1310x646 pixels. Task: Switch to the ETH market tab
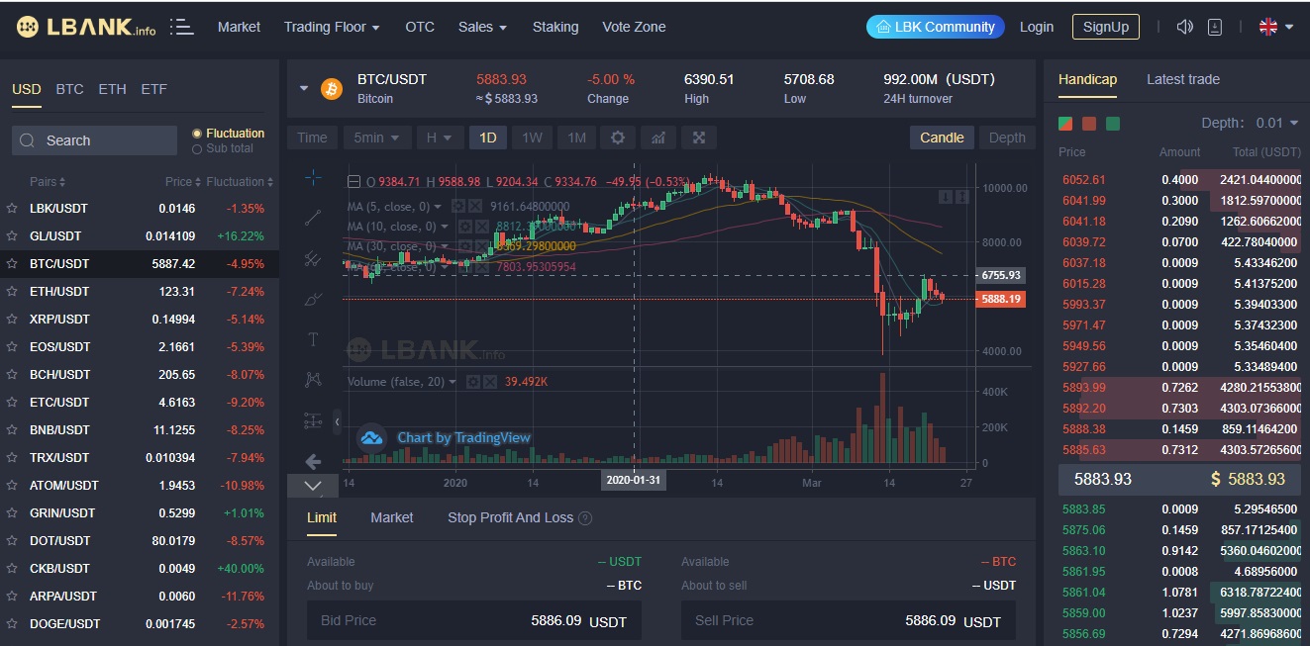112,89
